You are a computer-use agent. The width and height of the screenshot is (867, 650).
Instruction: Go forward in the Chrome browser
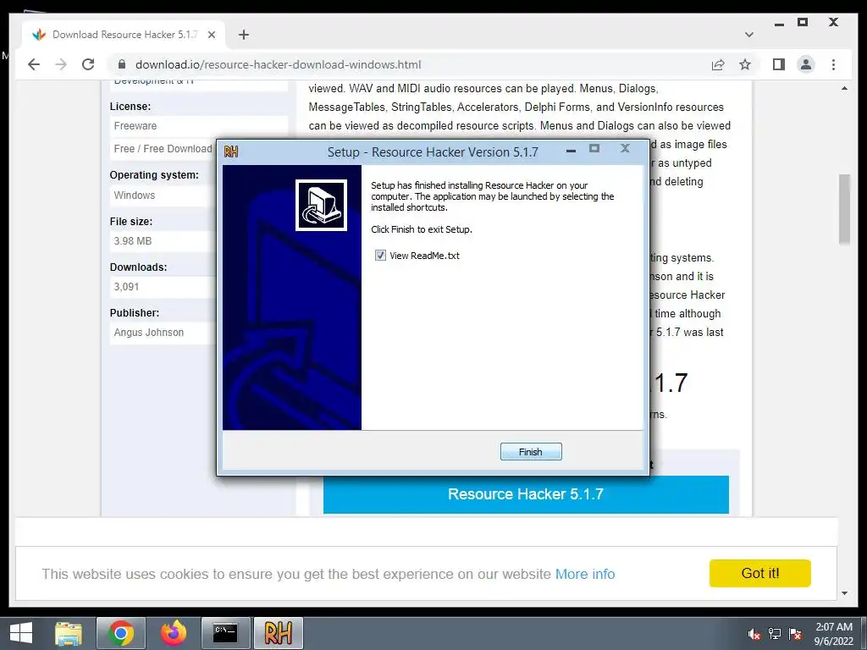pos(61,64)
